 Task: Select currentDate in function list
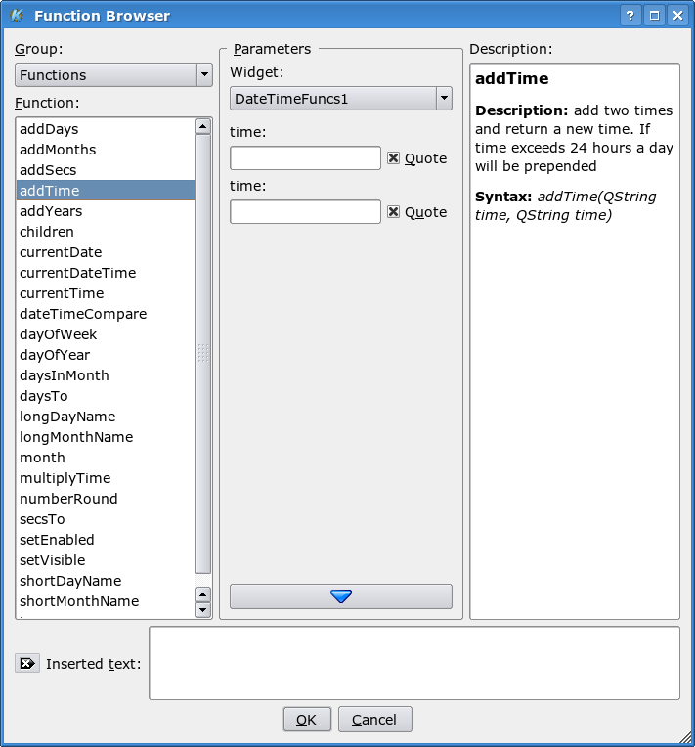pyautogui.click(x=106, y=251)
